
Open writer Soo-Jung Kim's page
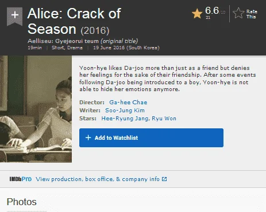(x=125, y=111)
